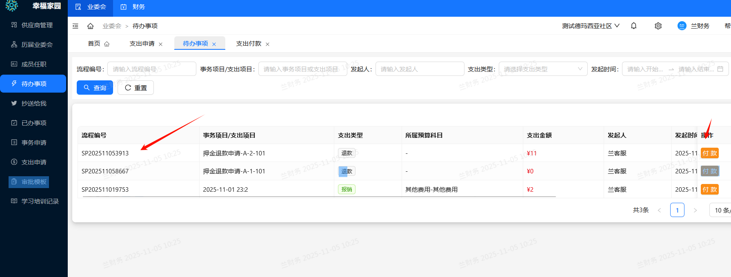731x277 pixels.
Task: Click the 已办事项 checkmark icon
Action: click(14, 123)
